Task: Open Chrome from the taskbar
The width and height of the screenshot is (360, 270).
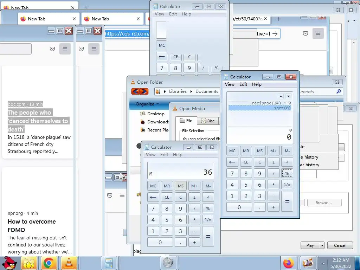Action: (x=48, y=263)
